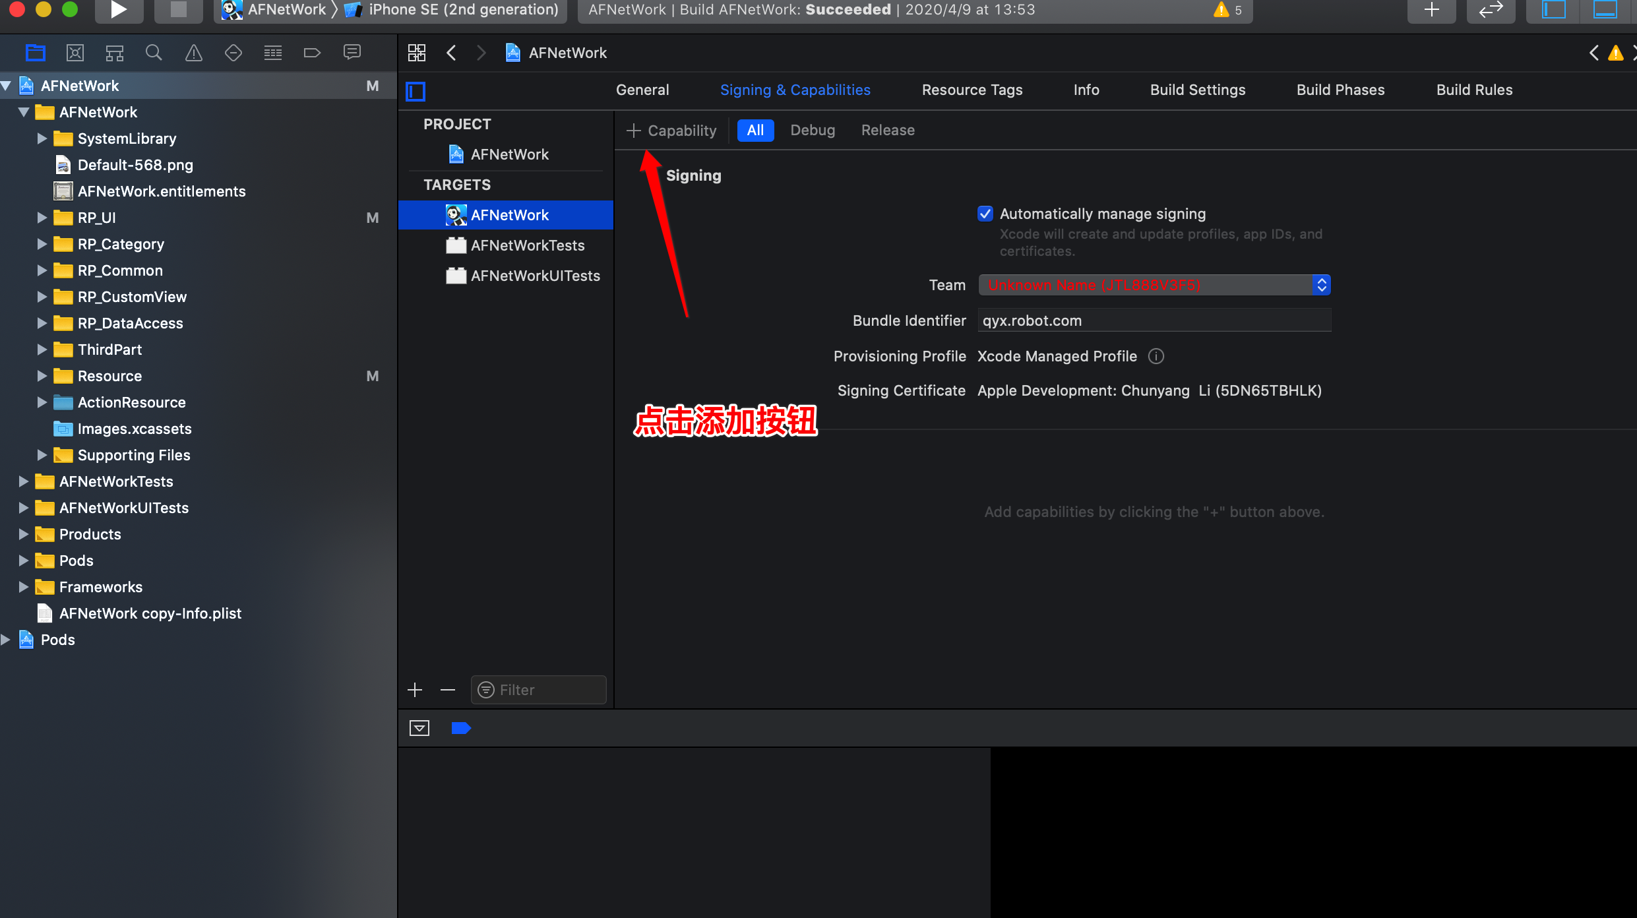
Task: Expand the Pods group folder
Action: [x=23, y=561]
